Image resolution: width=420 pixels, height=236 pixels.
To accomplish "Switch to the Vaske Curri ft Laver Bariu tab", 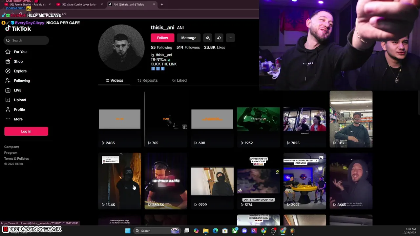I will [80, 5].
